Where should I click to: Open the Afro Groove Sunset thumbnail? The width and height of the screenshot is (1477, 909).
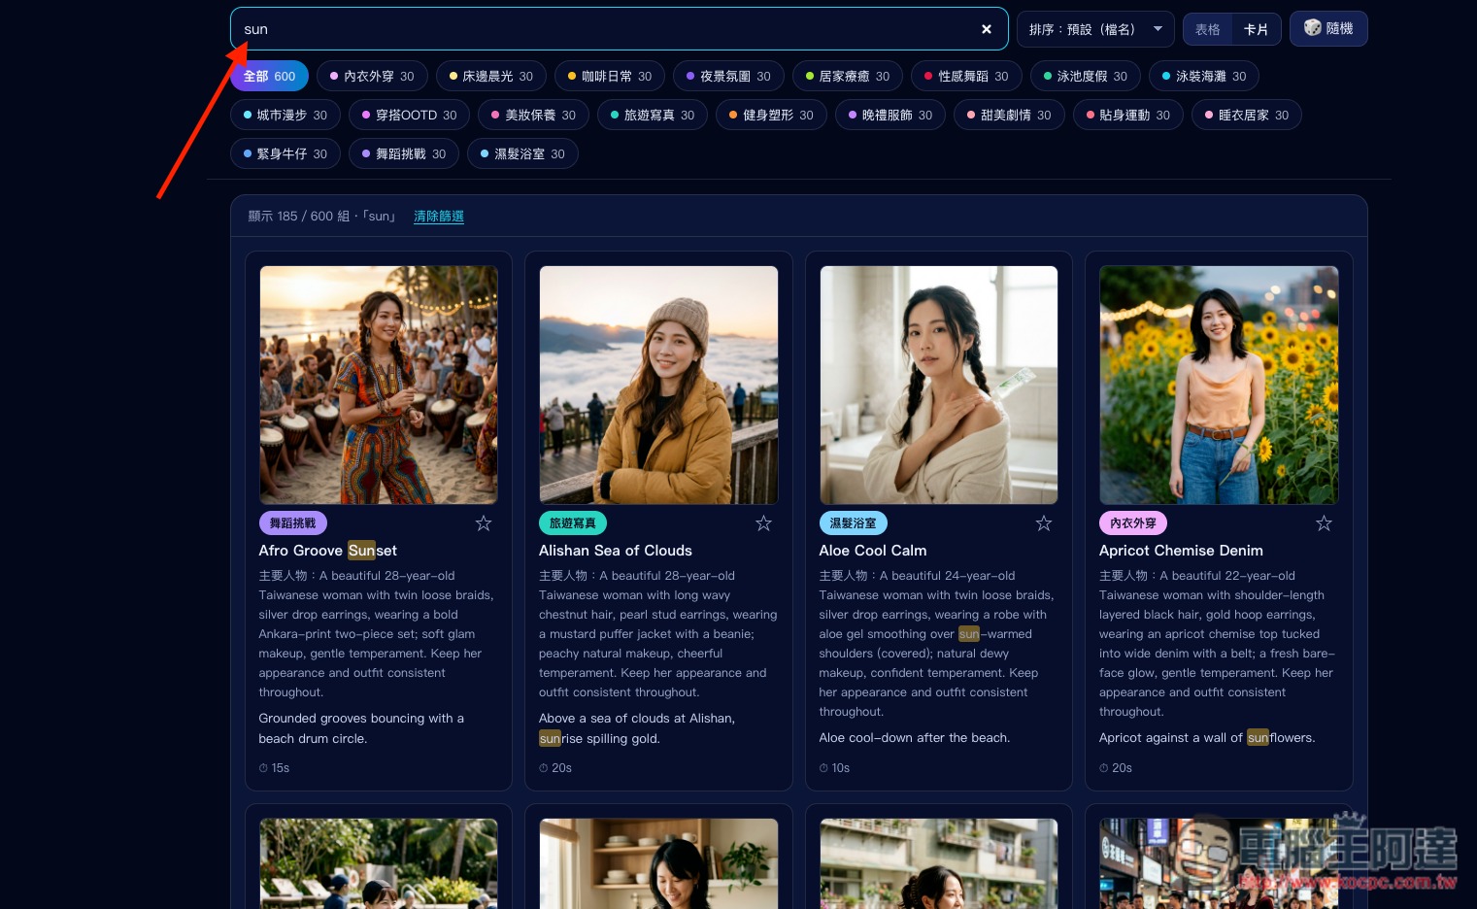coord(379,385)
